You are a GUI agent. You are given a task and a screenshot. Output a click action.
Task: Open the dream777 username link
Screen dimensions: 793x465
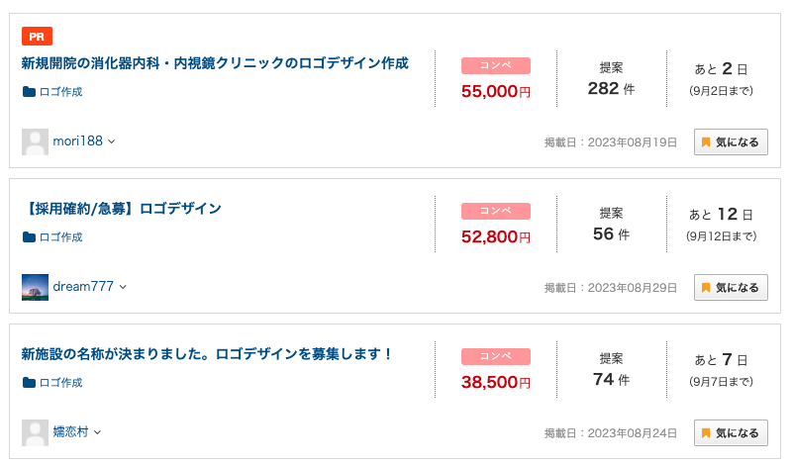click(83, 287)
